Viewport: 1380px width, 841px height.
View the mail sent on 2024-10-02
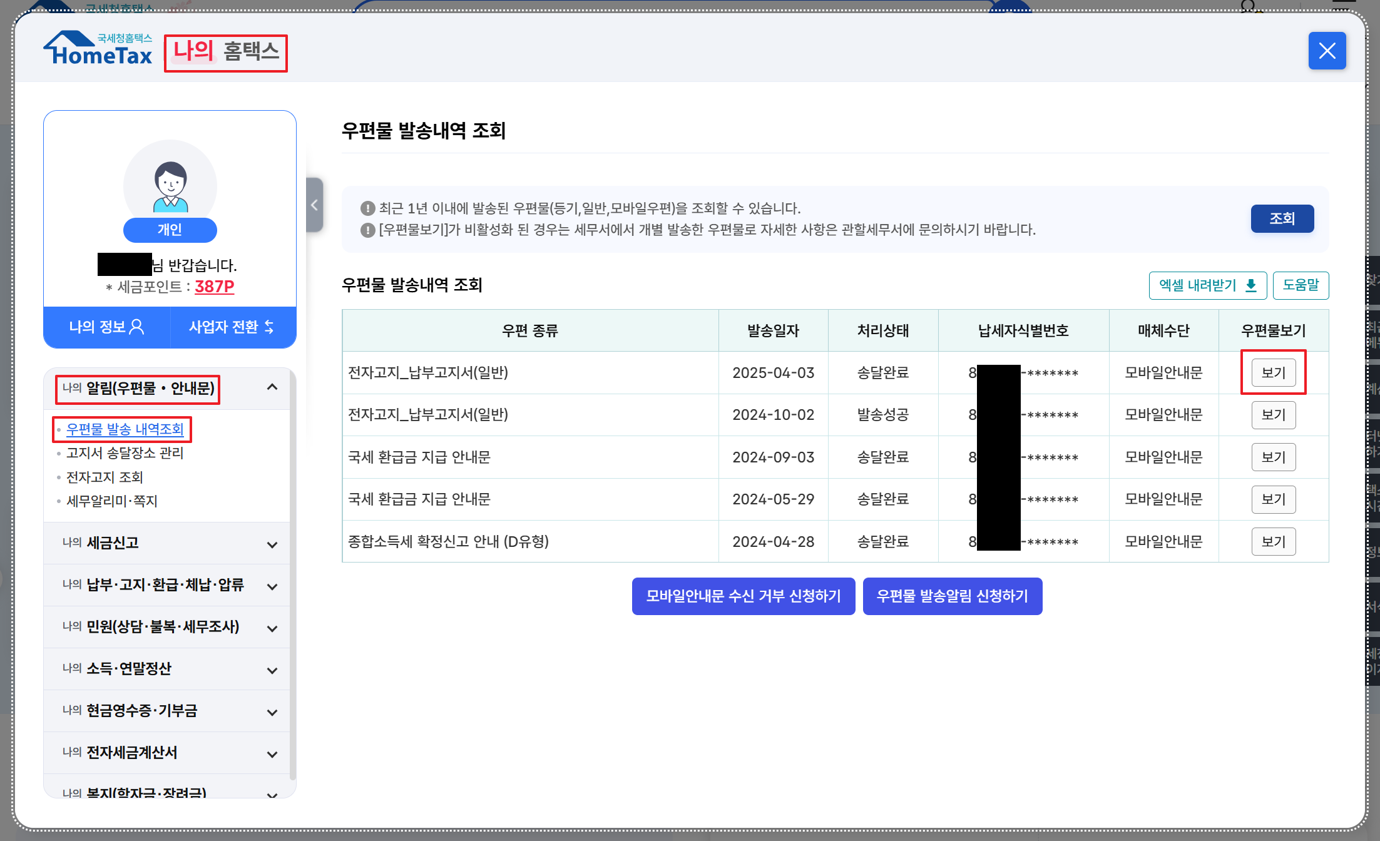[1273, 415]
